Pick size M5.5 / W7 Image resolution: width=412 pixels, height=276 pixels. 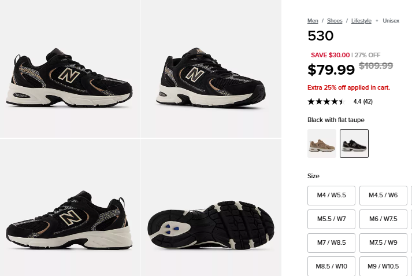tap(331, 219)
